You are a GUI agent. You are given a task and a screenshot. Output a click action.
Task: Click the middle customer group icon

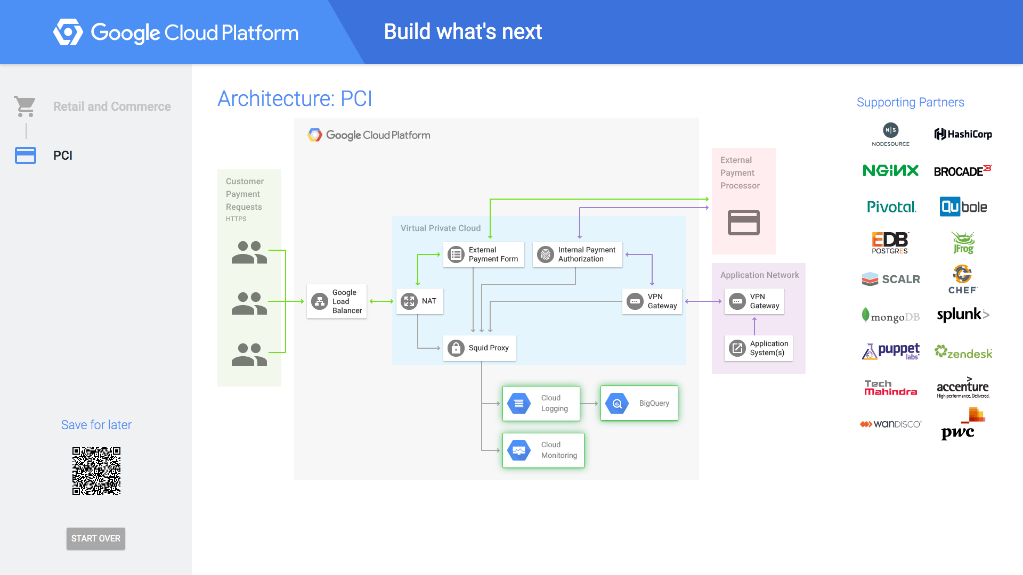[249, 303]
